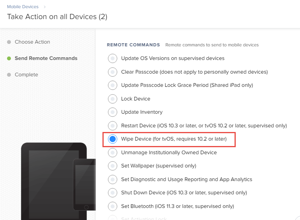Image resolution: width=300 pixels, height=220 pixels.
Task: Jump to the Complete step
Action: coord(26,74)
